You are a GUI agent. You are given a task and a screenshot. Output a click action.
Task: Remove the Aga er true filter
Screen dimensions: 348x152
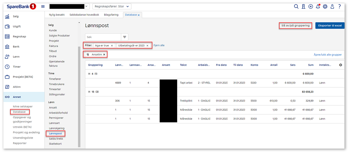tap(112, 46)
